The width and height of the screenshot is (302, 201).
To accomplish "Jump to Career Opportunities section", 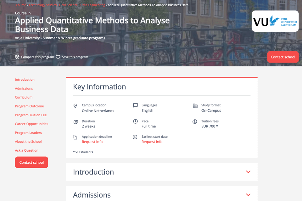I will pos(31,124).
